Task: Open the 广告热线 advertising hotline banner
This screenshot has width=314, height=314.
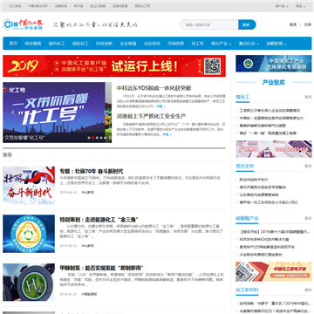Action: coord(274,149)
